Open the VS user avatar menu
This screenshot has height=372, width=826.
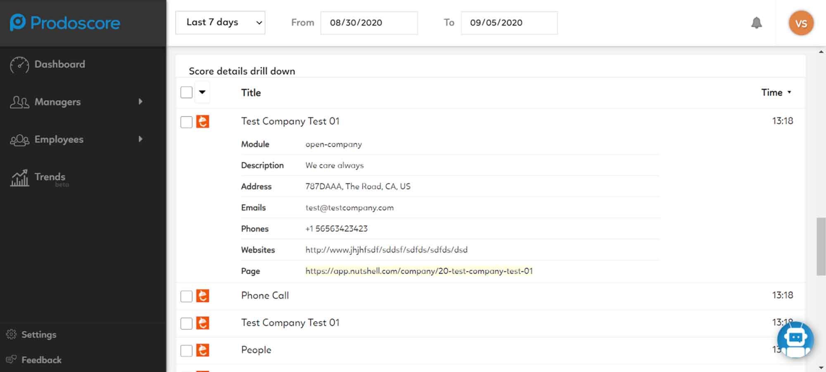(x=801, y=23)
